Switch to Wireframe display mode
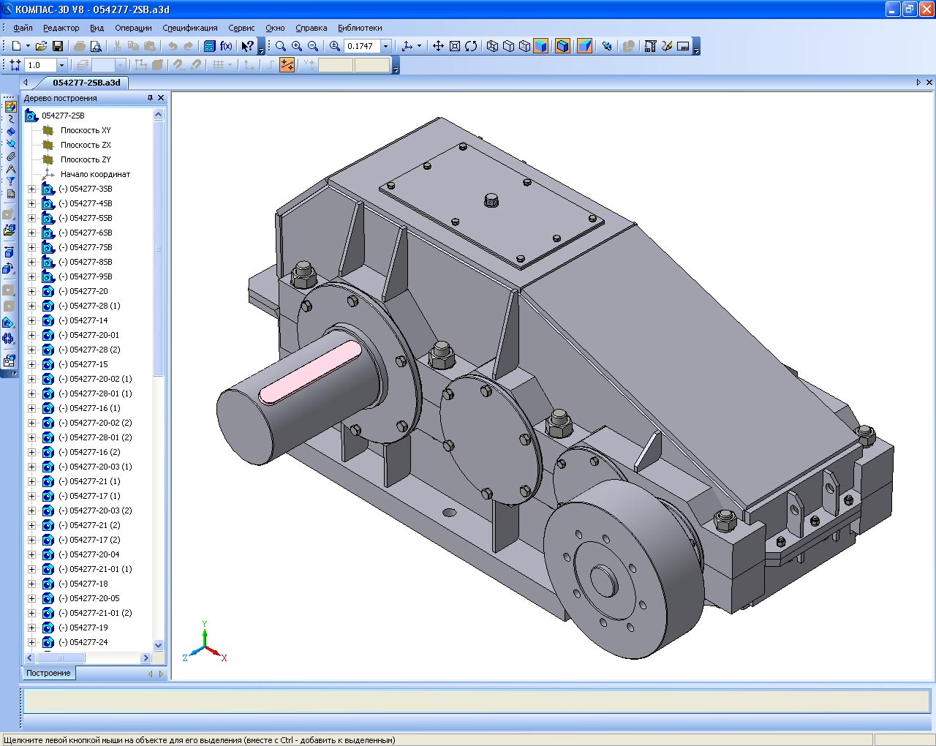The width and height of the screenshot is (936, 746). click(x=492, y=46)
